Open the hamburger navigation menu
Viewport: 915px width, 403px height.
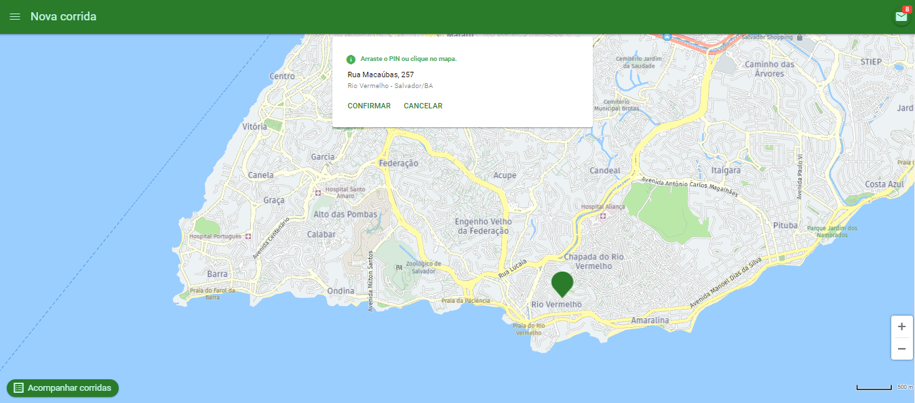[x=15, y=17]
